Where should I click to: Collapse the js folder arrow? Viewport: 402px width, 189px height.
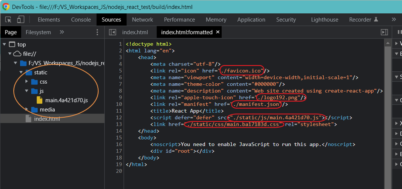pos(27,91)
